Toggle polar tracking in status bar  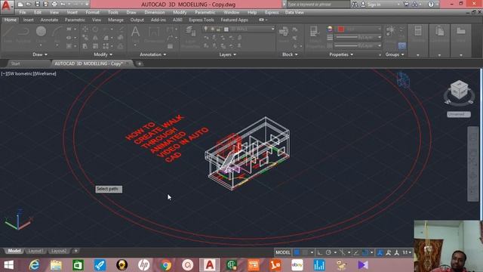point(328,252)
